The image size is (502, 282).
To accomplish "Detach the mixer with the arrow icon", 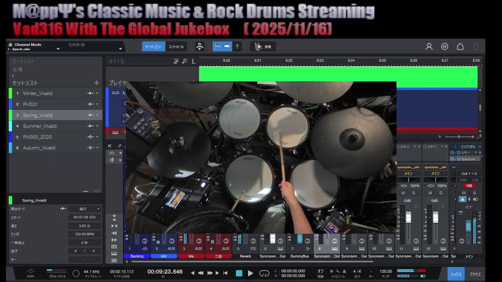I will click(x=119, y=146).
